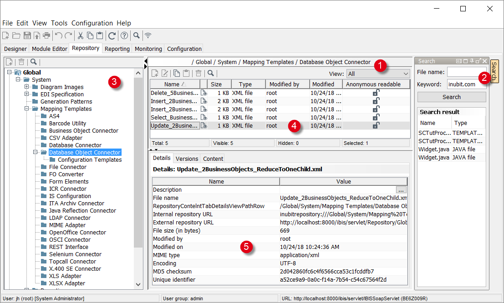The height and width of the screenshot is (303, 504).
Task: Toggle anonymous readable lock for Update_2Busine file
Action: (x=376, y=125)
